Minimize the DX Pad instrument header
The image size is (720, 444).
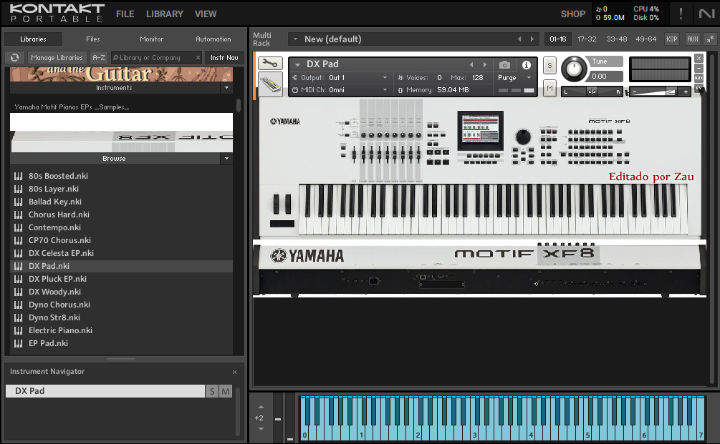pos(699,68)
